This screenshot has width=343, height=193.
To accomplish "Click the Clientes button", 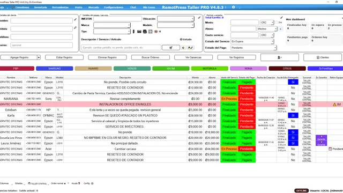I will [323, 57].
